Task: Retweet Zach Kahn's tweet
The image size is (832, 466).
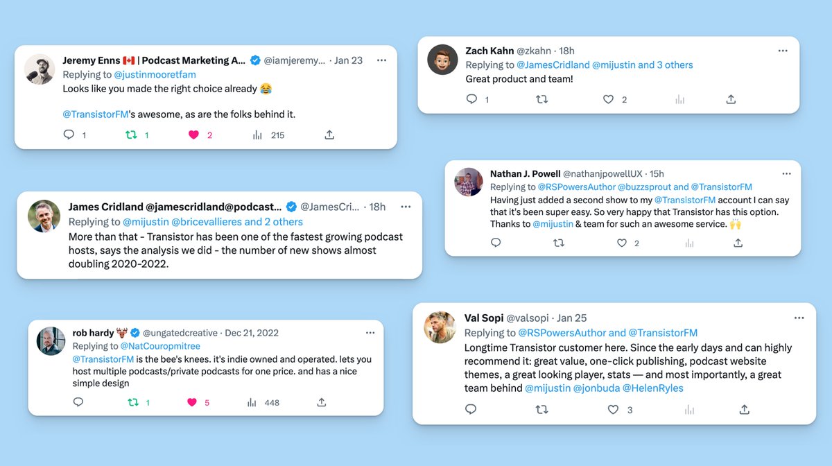Action: [542, 99]
